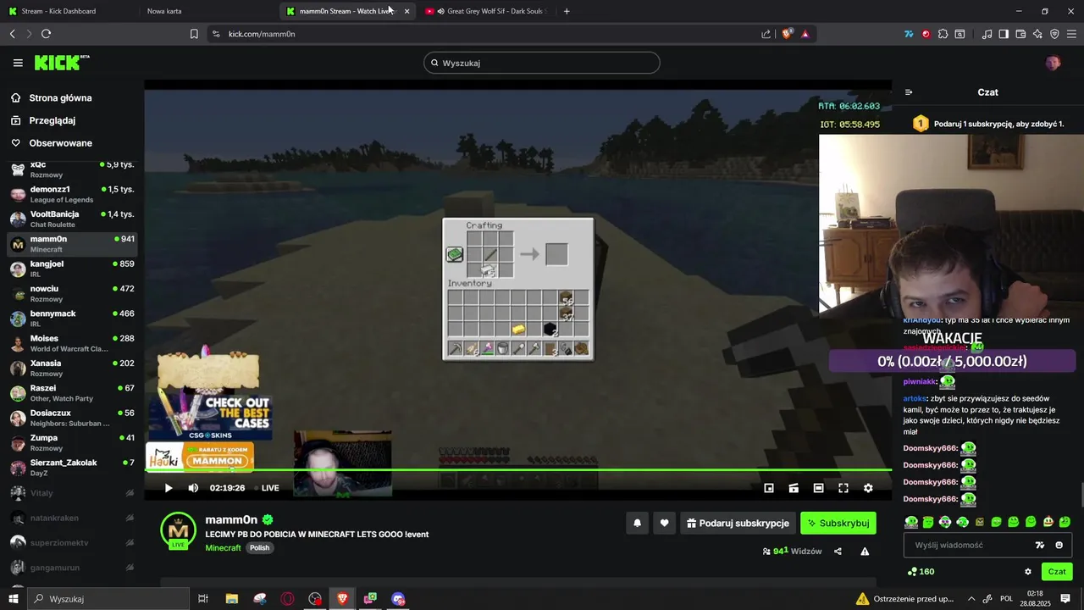Open the emoji picker in chat

point(1059,545)
